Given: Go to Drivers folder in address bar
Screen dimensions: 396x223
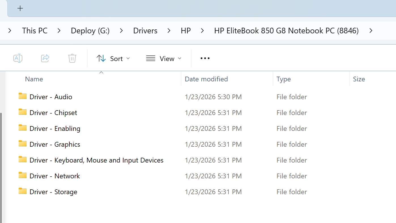Looking at the screenshot, I should 145,31.
